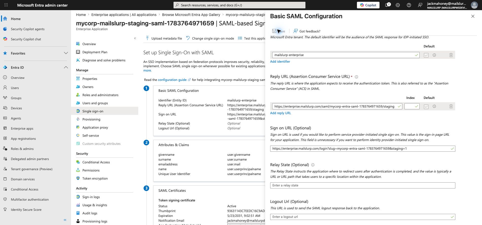Open Users and groups page
The height and width of the screenshot is (225, 482).
pos(95,103)
